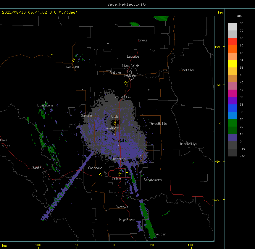
Task: Click the km unit label at bottom left
Action: (4, 245)
